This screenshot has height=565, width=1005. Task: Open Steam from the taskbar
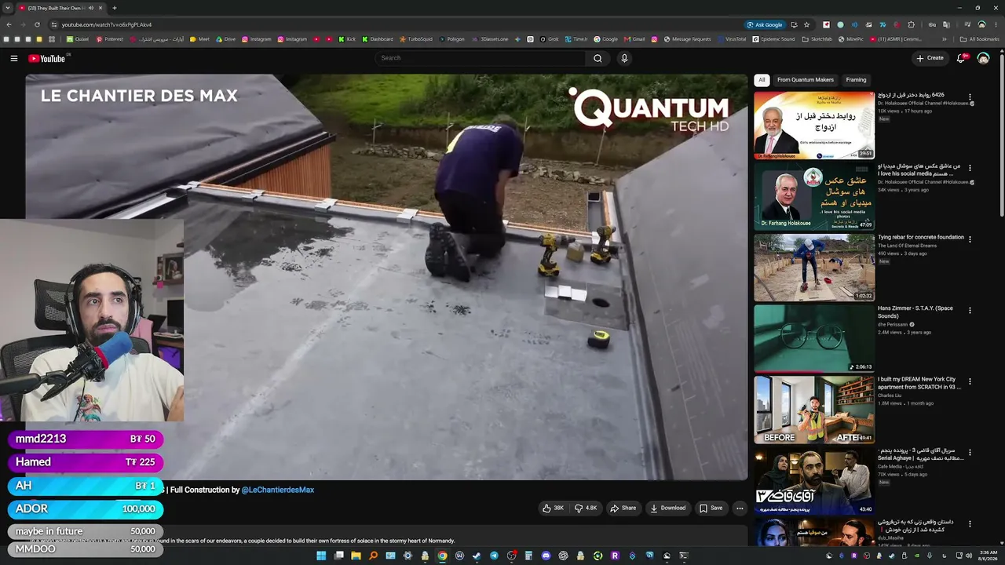coord(477,556)
